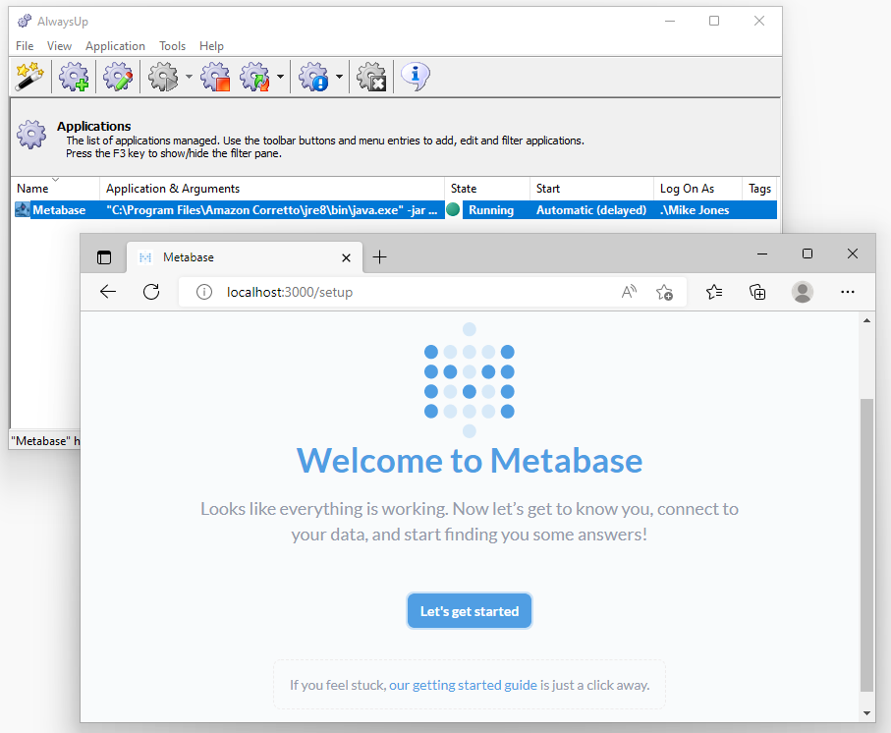The image size is (891, 733).
Task: Open the Restart Application dropdown arrow
Action: [x=280, y=77]
